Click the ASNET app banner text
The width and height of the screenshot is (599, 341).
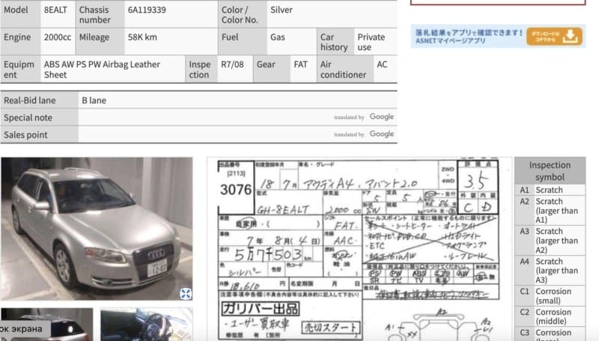coord(469,37)
